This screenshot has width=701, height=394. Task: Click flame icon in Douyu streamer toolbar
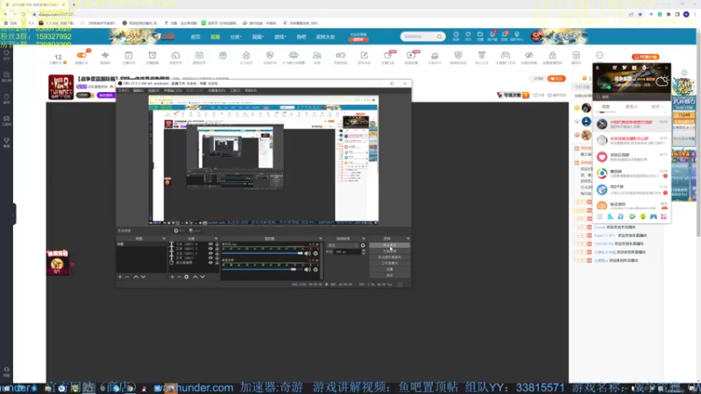click(246, 55)
